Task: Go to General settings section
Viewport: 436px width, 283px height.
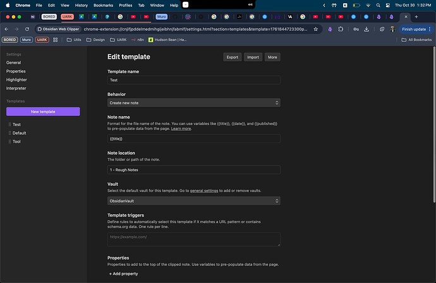Action: [14, 63]
